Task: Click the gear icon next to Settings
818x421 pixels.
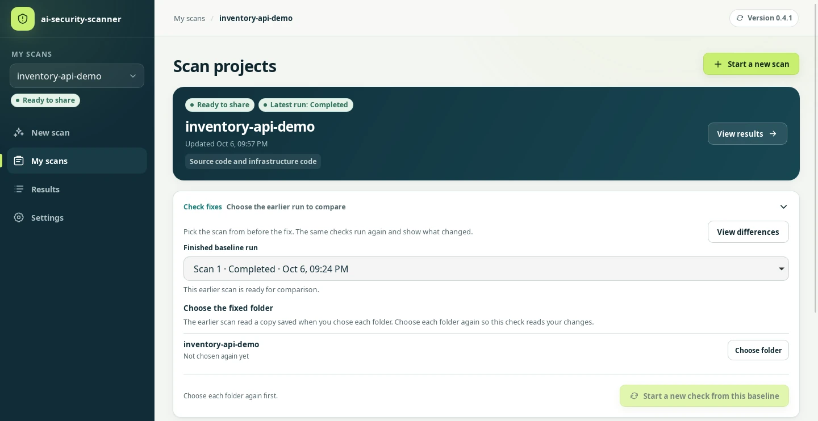Action: [x=19, y=217]
